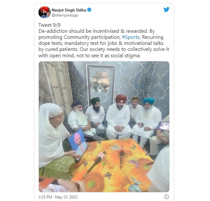Click the phone screen at the photo's right edge
The width and height of the screenshot is (210, 201).
pos(164,126)
